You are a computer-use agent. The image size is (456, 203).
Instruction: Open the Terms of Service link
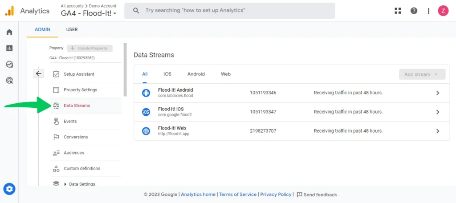pyautogui.click(x=238, y=195)
